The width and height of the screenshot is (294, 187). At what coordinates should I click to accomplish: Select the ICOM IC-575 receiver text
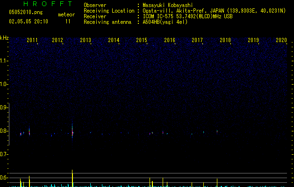[x=188, y=16]
